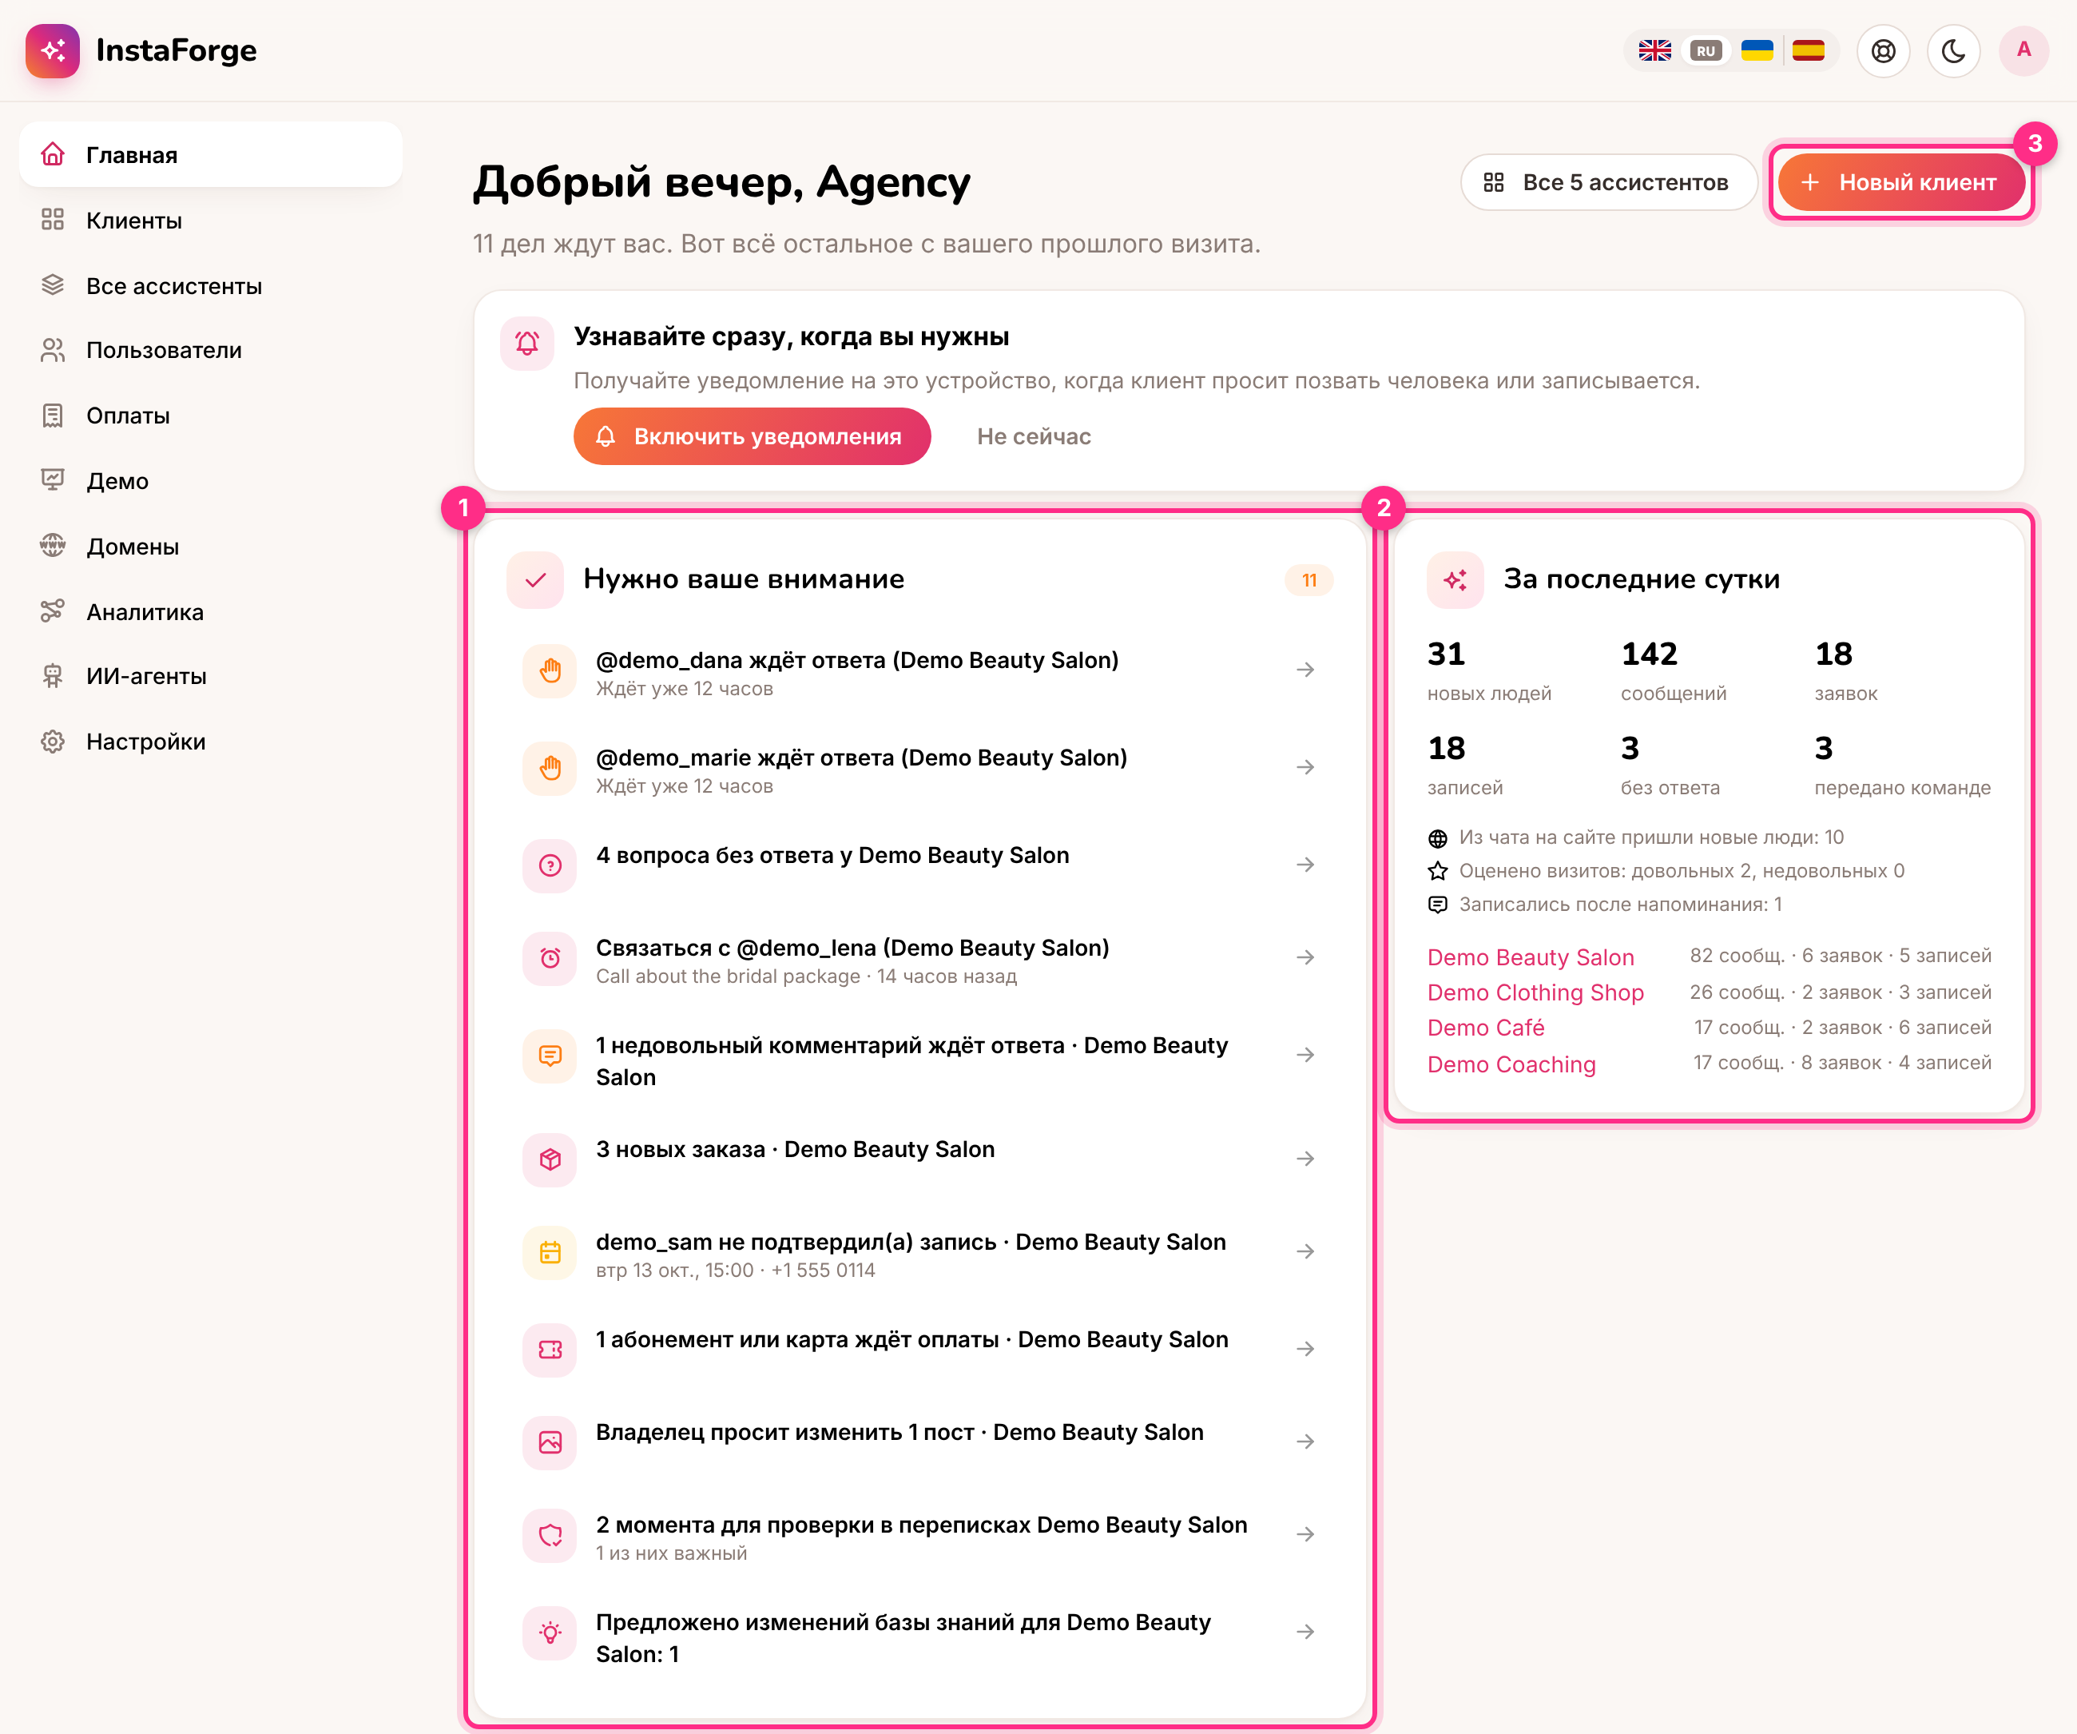The image size is (2077, 1734).
Task: Open Demo Beauty Salon link
Action: [x=1530, y=957]
